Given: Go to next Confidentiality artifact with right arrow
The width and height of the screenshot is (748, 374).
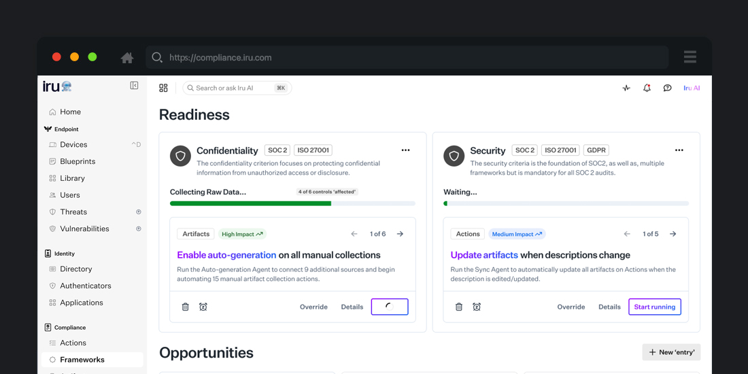Looking at the screenshot, I should coord(401,234).
